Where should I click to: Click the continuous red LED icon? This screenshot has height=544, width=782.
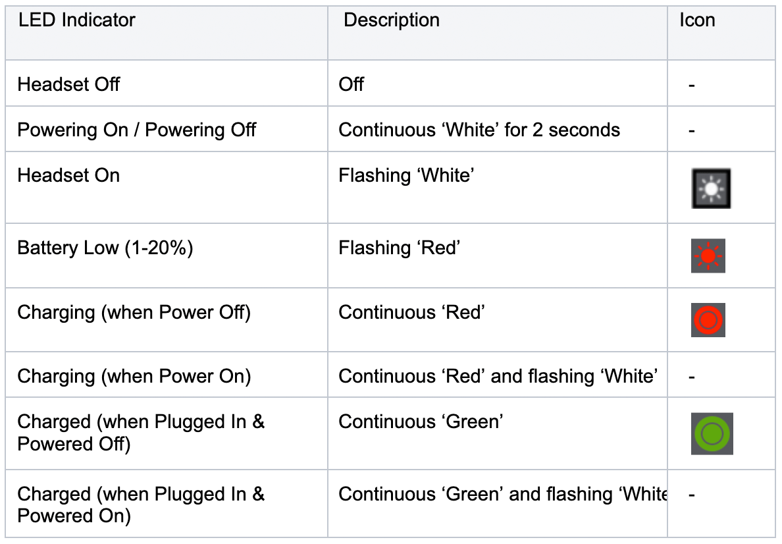coord(708,320)
